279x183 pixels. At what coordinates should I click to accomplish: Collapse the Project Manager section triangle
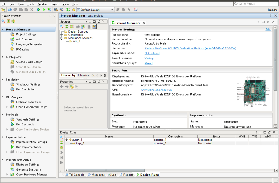(3, 29)
